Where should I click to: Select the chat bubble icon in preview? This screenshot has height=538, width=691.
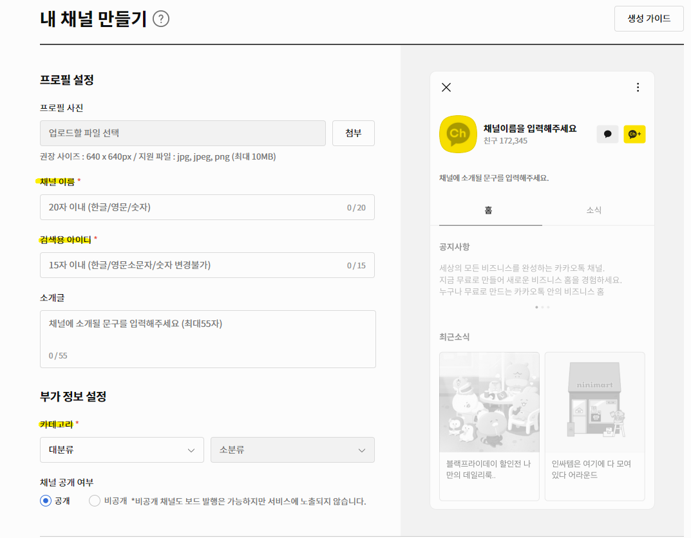[607, 134]
